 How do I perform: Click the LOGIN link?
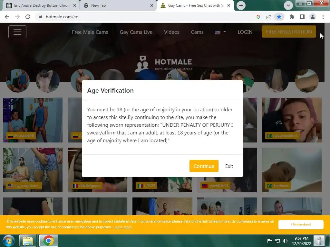(245, 32)
